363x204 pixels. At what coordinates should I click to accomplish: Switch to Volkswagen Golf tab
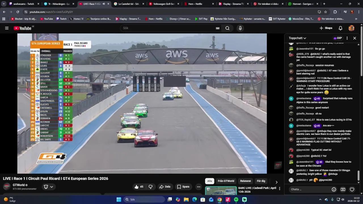(x=164, y=4)
